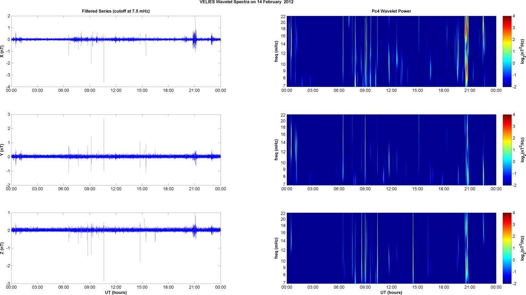Click the log2(nT²/Hz) label beside the bottom colorbar

(523, 248)
